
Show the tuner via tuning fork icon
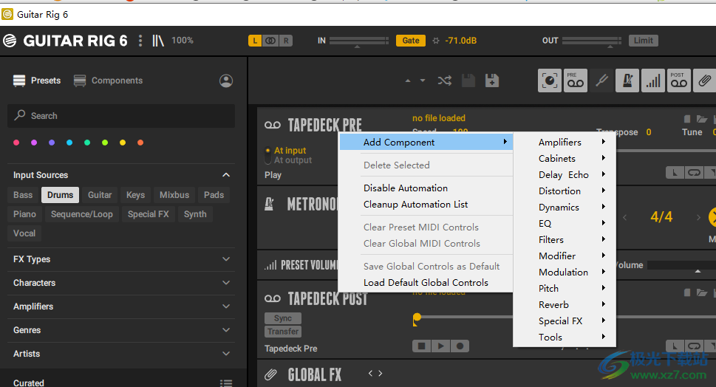click(x=602, y=81)
